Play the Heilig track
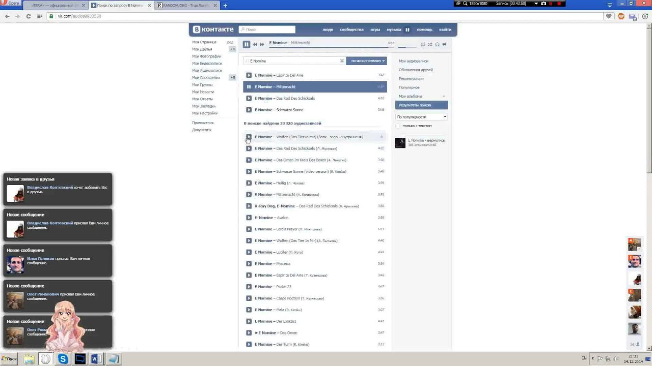Viewport: 652px width, 366px height. [249, 183]
